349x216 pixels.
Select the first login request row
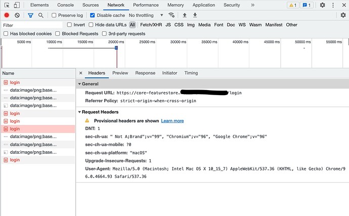click(38, 82)
